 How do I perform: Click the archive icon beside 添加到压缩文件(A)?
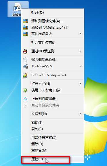point(25,21)
